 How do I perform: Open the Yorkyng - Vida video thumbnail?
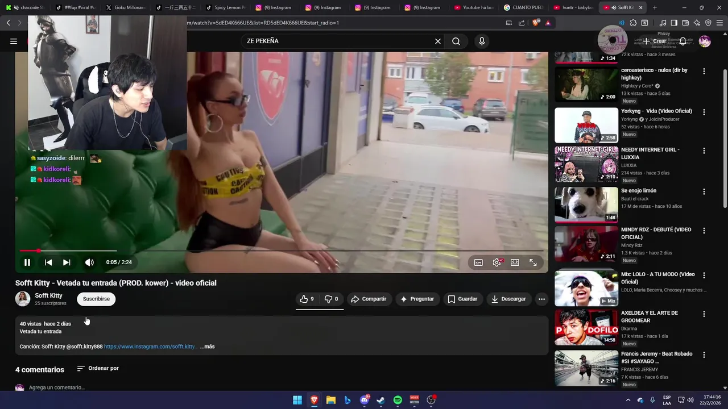(586, 125)
